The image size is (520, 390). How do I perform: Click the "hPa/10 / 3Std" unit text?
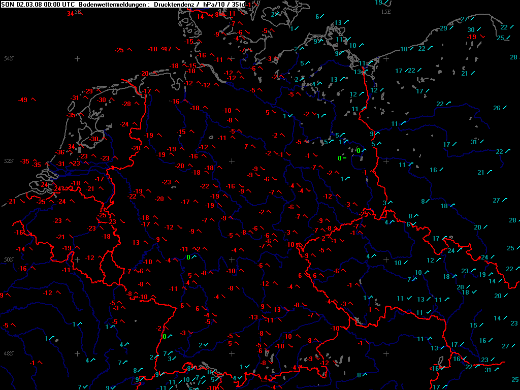point(219,4)
